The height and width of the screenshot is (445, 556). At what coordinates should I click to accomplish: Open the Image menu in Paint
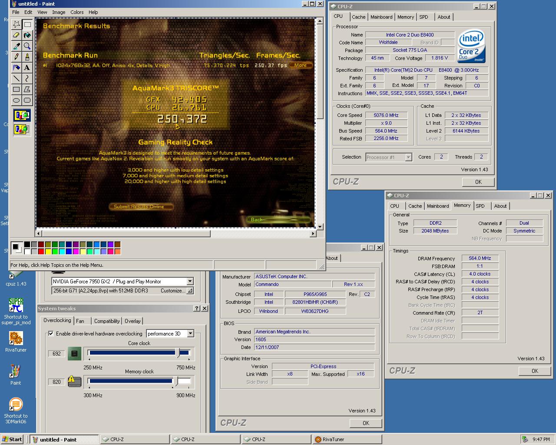[x=59, y=12]
